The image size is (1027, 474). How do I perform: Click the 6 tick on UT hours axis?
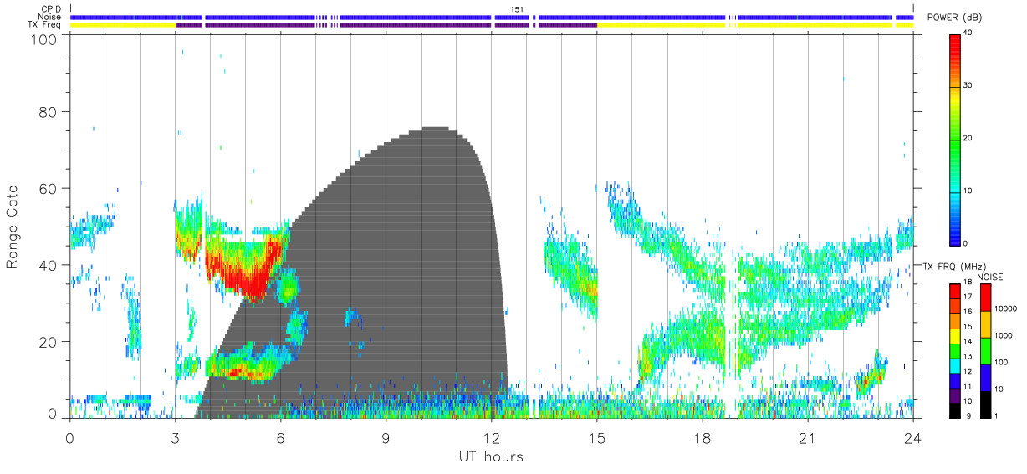280,438
